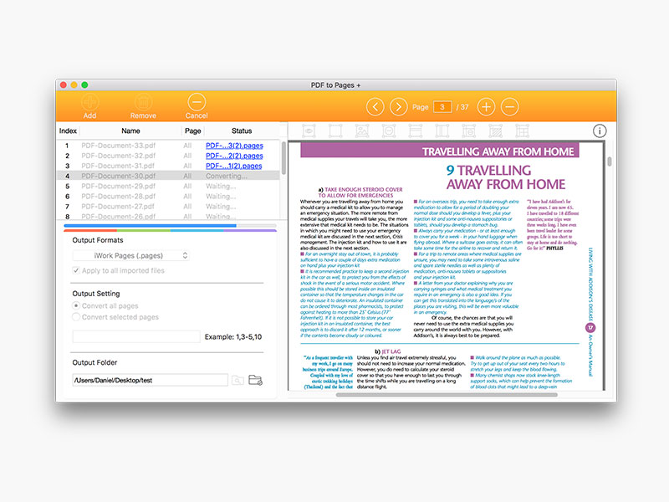Click the page number field showing 3

click(x=442, y=107)
